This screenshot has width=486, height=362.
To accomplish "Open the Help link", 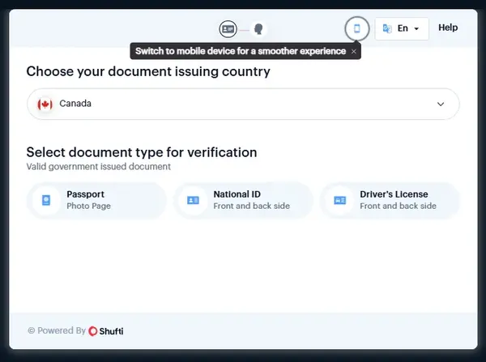I will tap(448, 28).
